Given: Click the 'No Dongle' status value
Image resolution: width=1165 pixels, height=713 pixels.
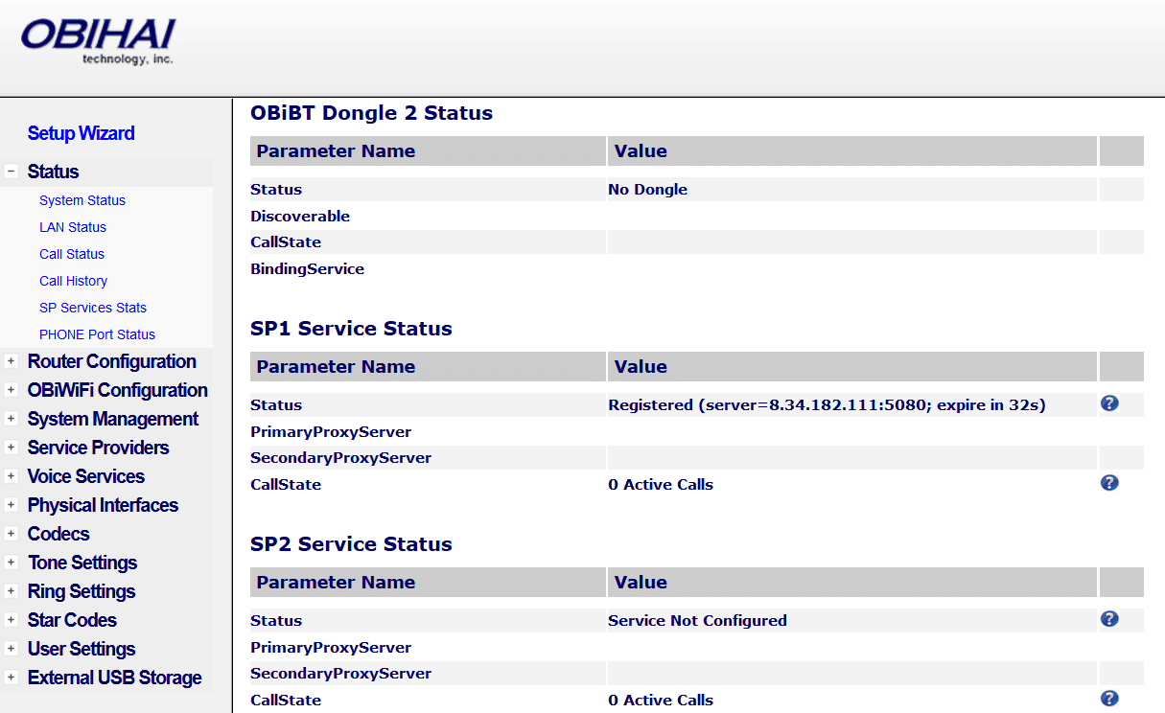Looking at the screenshot, I should click(x=647, y=190).
